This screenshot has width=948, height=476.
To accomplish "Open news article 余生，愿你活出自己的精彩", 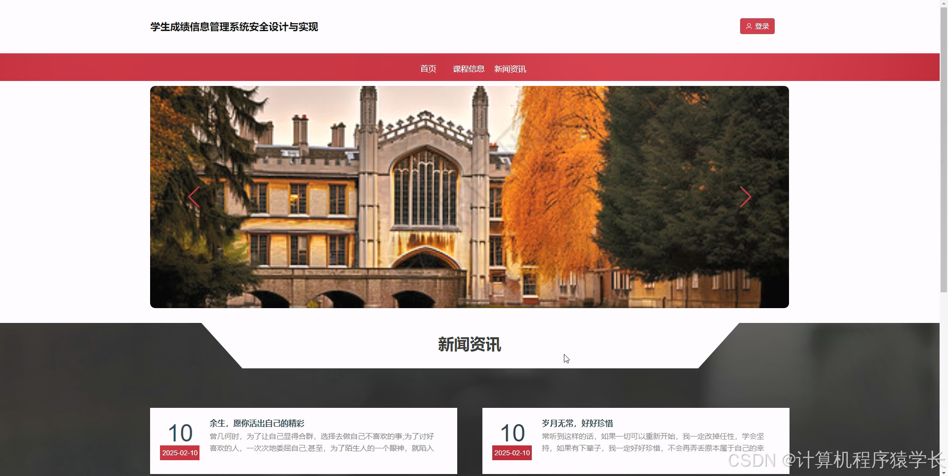I will pos(257,423).
